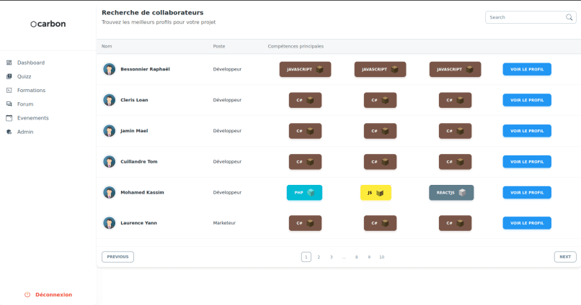This screenshot has width=581, height=305.
Task: Click the Quizz icon in sidebar
Action: coord(9,76)
